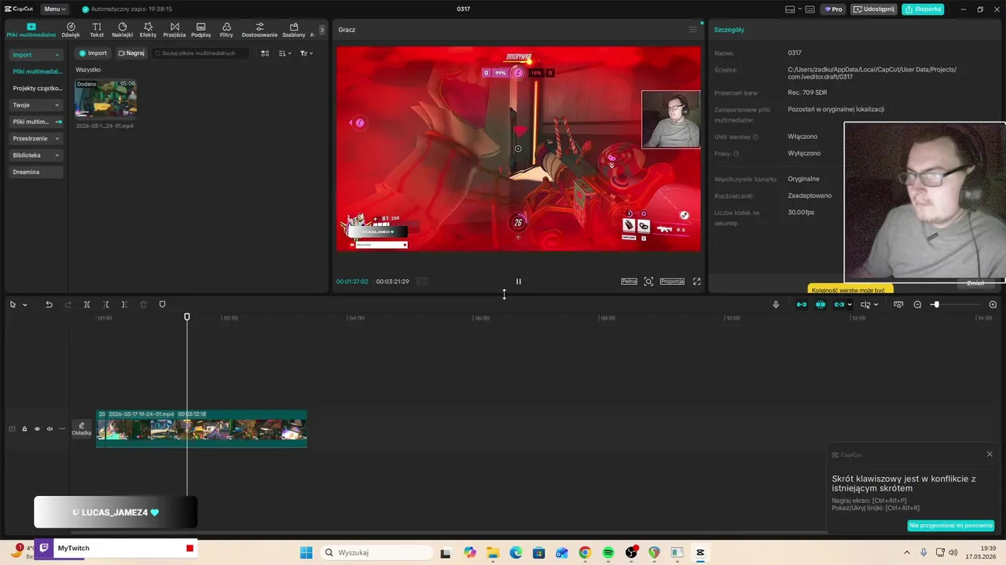Open the Efekty effects tab
Image resolution: width=1006 pixels, height=565 pixels.
pos(148,30)
